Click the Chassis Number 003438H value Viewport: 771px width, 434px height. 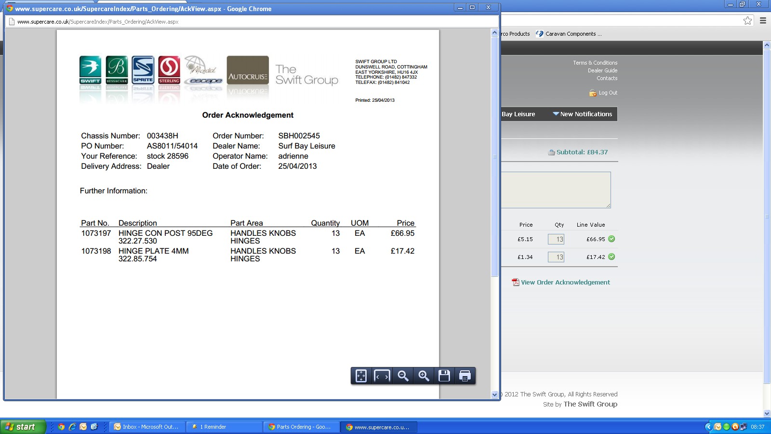tap(162, 136)
